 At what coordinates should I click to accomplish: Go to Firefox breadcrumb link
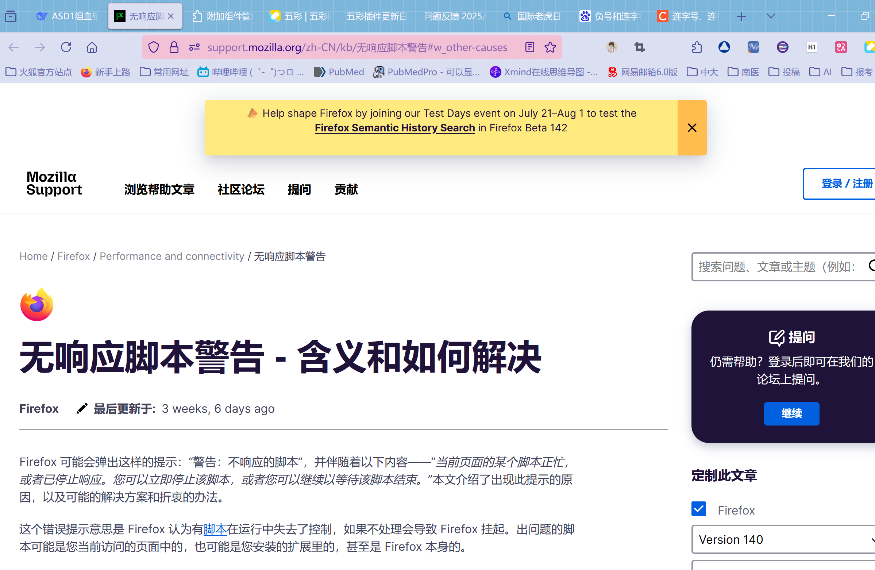coord(74,256)
